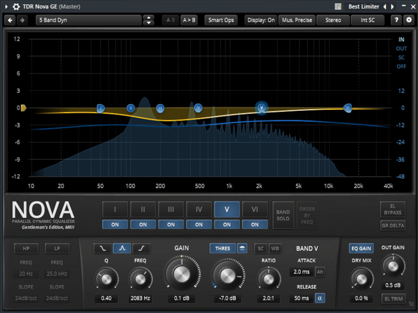Toggle band VI ON switch
Image resolution: width=418 pixels, height=313 pixels.
click(255, 225)
